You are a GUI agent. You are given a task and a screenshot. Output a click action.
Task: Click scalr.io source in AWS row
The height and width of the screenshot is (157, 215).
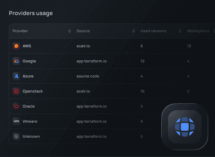tap(83, 46)
